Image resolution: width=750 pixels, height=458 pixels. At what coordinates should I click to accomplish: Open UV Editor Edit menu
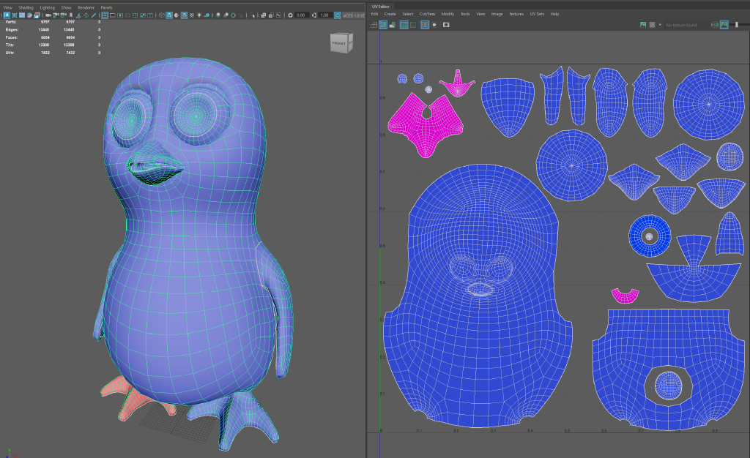[x=374, y=14]
